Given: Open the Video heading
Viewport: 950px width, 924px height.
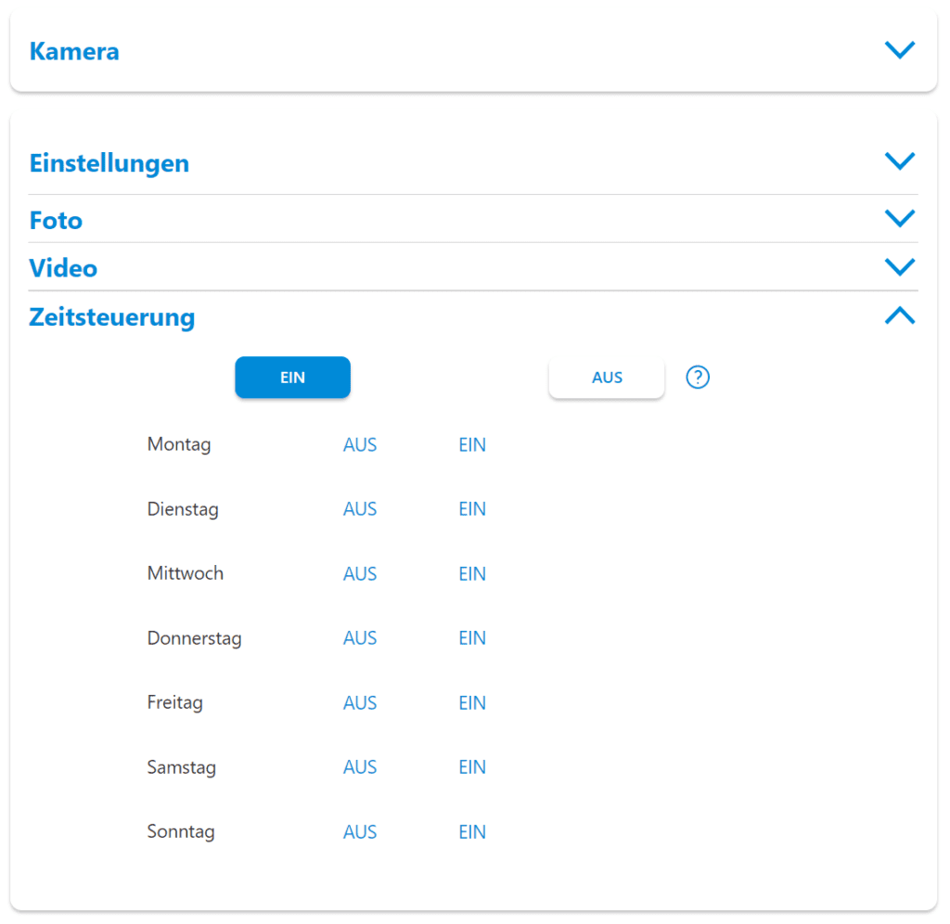Looking at the screenshot, I should tap(63, 268).
